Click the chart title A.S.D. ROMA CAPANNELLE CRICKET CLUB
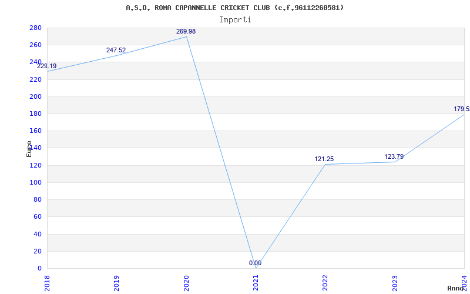470x294 pixels. coord(234,8)
